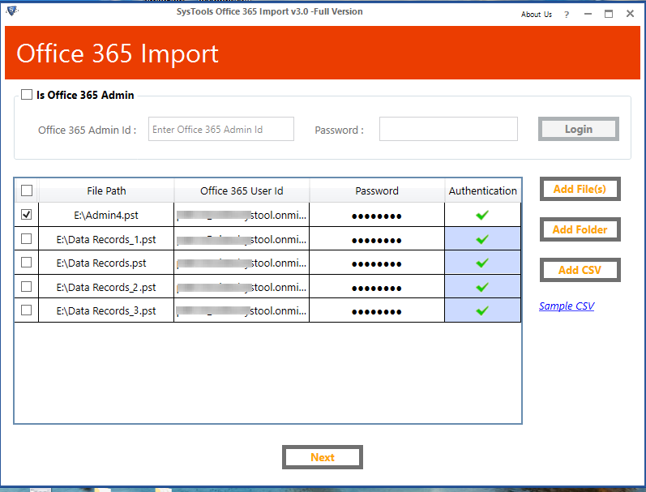Click the user id cell for Data Records_2.pst
This screenshot has height=492, width=646.
click(x=242, y=287)
